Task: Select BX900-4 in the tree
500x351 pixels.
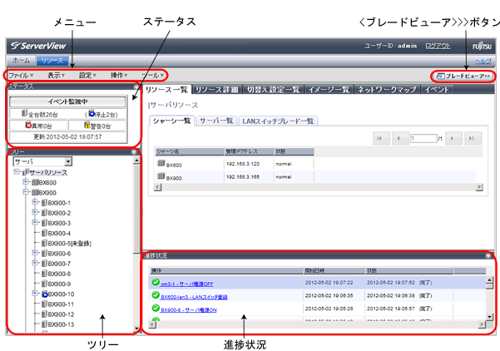Action: 59,234
